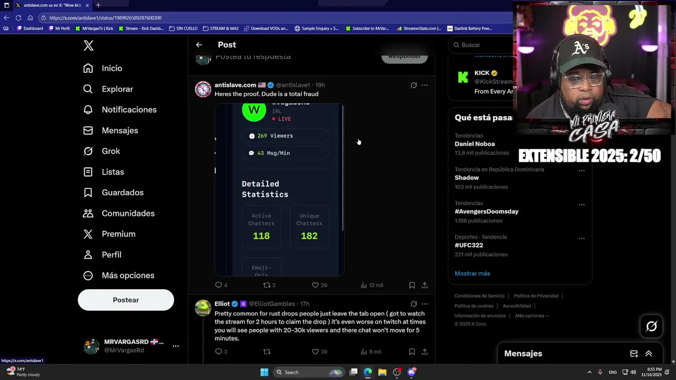Screen dimensions: 676x380
Task: Open the X logo home icon
Action: pos(89,45)
